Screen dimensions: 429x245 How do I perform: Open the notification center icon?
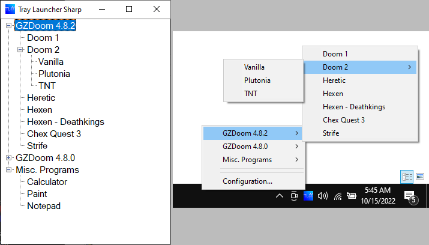(x=411, y=198)
